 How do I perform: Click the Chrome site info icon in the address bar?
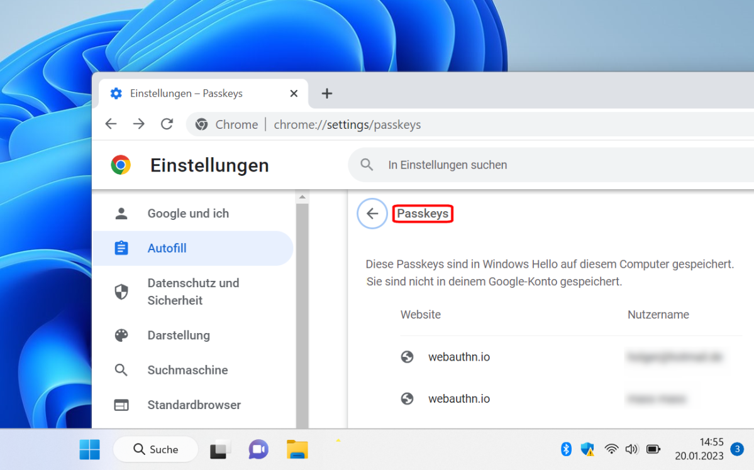201,124
